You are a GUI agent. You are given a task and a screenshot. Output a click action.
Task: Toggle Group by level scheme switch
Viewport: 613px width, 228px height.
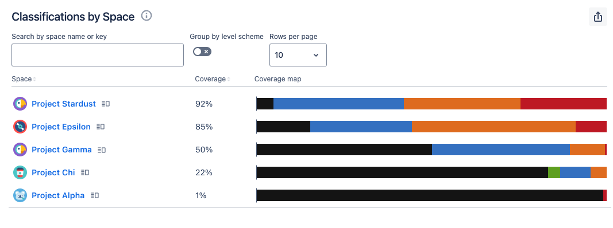[202, 52]
